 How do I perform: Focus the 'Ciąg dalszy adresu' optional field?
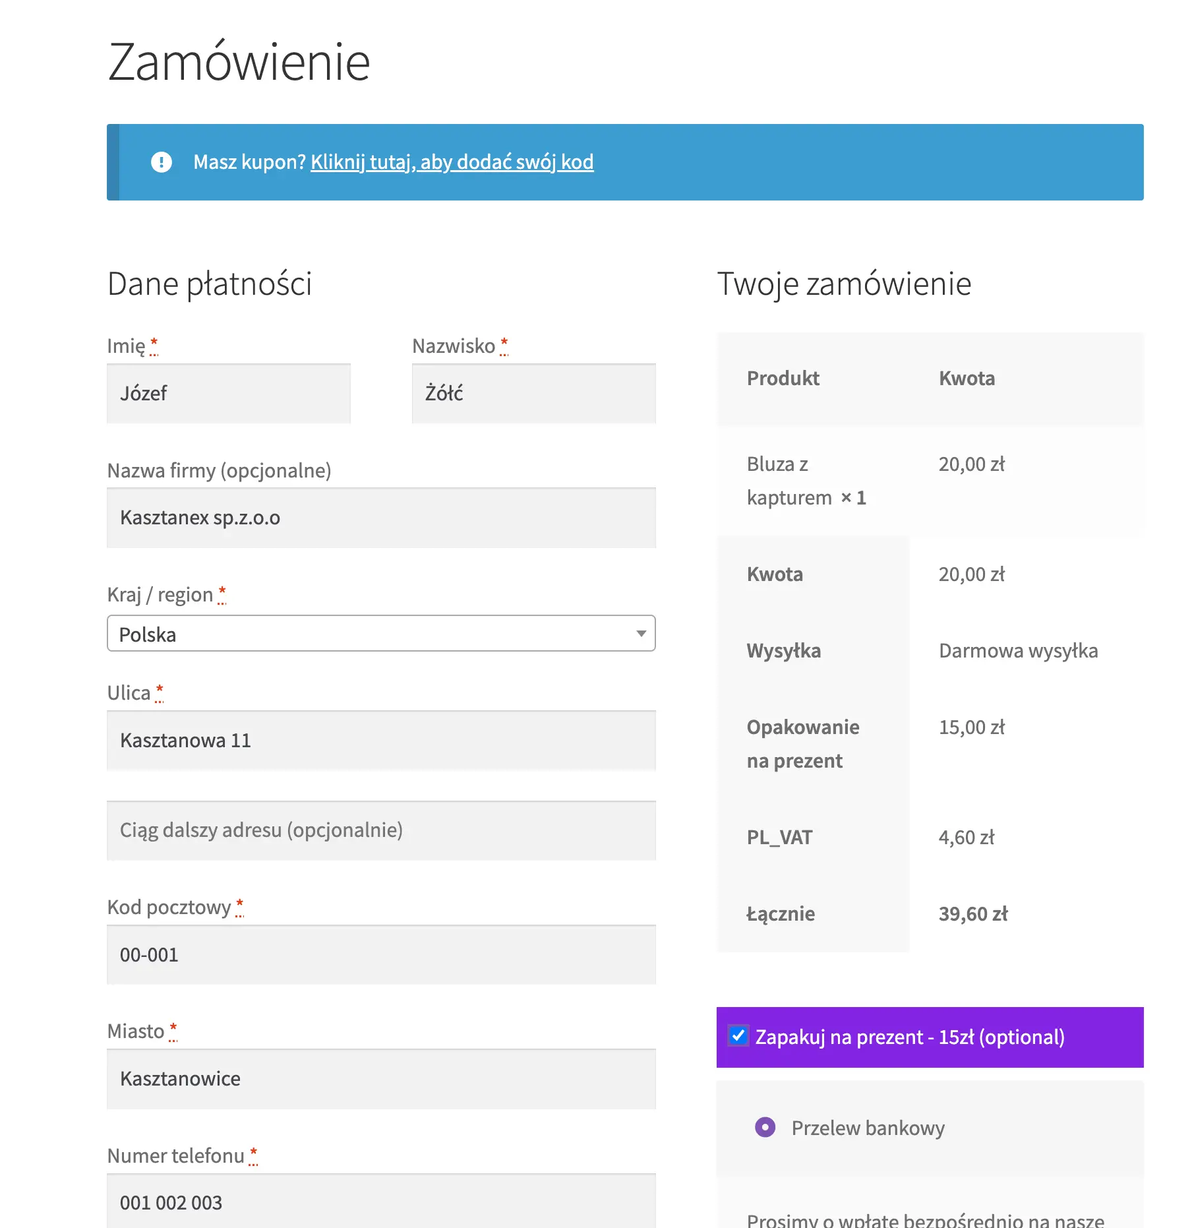tap(381, 830)
